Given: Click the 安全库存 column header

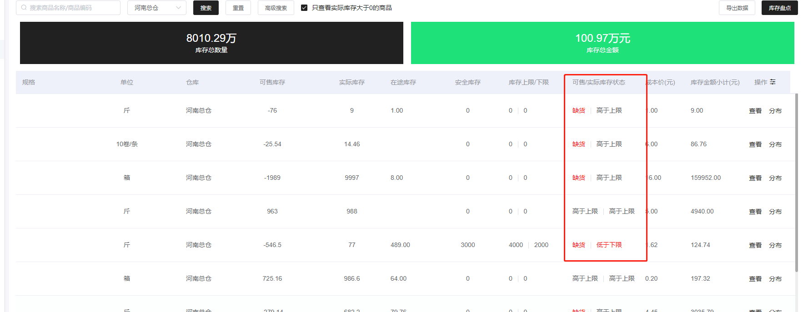Looking at the screenshot, I should point(468,82).
